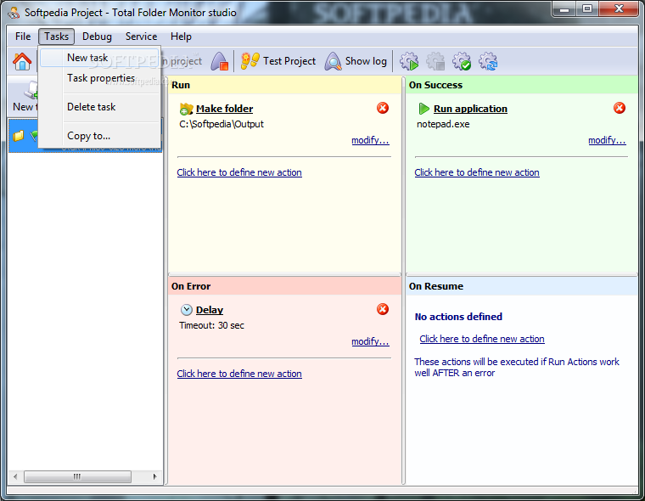Click the notepad.exe text
The width and height of the screenshot is (645, 501).
pos(443,124)
